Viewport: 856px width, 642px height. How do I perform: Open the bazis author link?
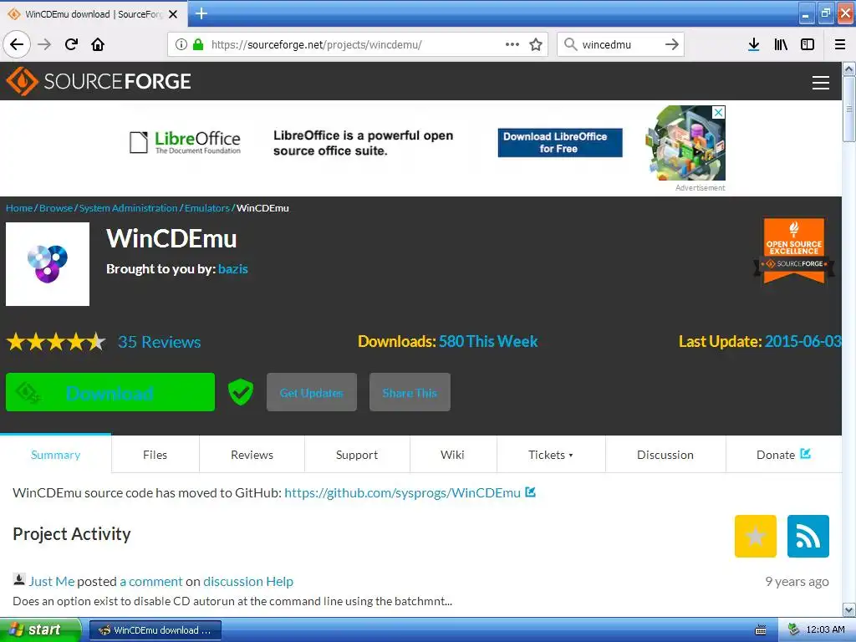(x=233, y=268)
